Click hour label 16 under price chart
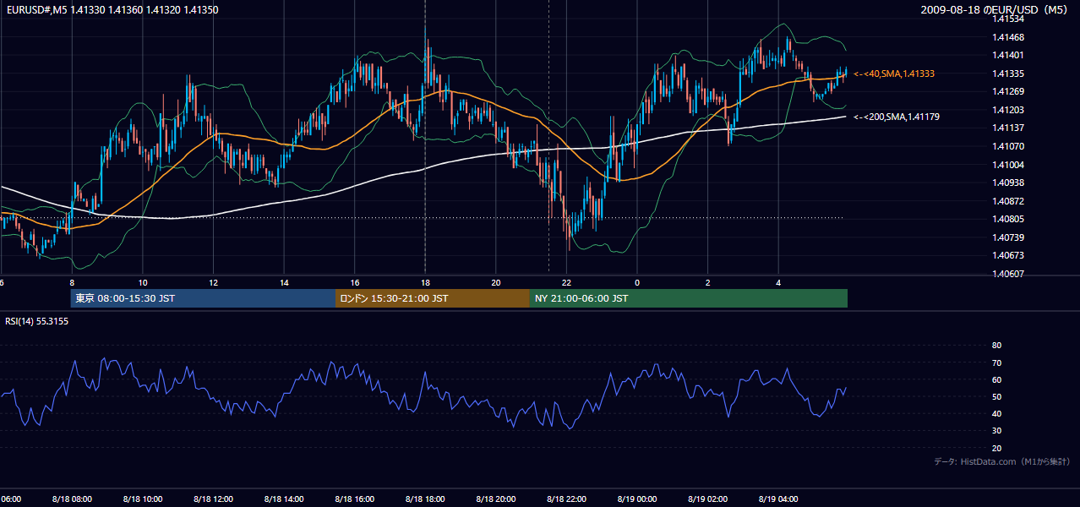Viewport: 1080px width, 507px height. (355, 282)
